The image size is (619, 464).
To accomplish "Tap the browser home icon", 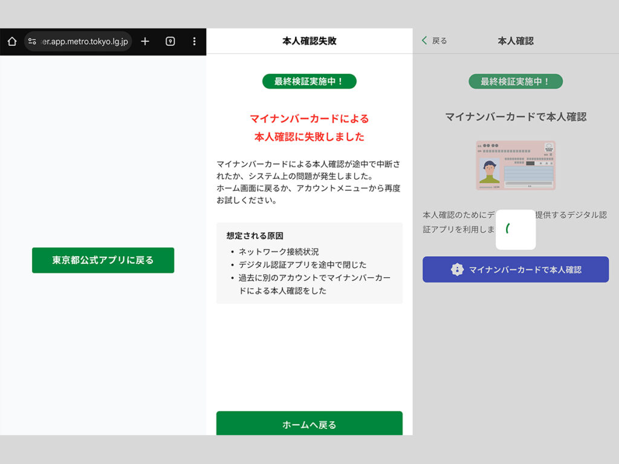I will pos(11,42).
